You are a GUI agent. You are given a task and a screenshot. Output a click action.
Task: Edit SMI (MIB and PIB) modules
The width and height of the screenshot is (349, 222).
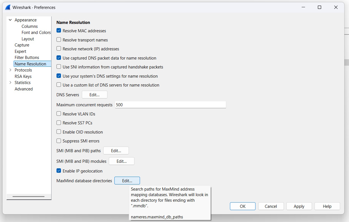[122, 161]
